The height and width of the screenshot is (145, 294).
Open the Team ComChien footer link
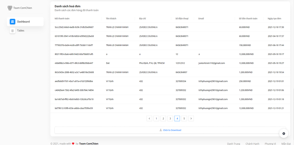pos(89,144)
